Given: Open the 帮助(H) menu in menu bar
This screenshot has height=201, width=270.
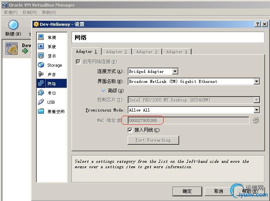Looking at the screenshot, I should coord(49,12).
